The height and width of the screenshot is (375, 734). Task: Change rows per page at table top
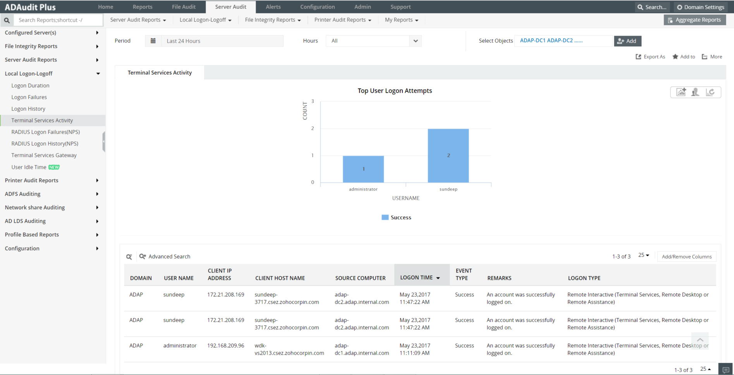tap(644, 255)
